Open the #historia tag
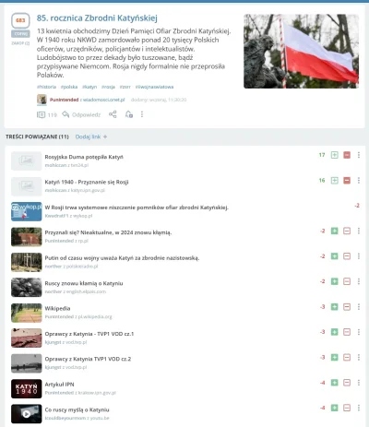369x427 pixels. click(46, 87)
